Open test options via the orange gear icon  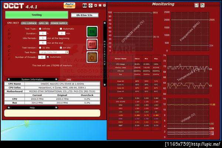tap(92, 57)
